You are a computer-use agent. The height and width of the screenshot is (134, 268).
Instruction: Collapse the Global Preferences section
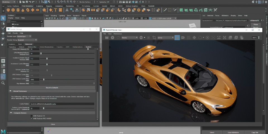tap(10, 91)
